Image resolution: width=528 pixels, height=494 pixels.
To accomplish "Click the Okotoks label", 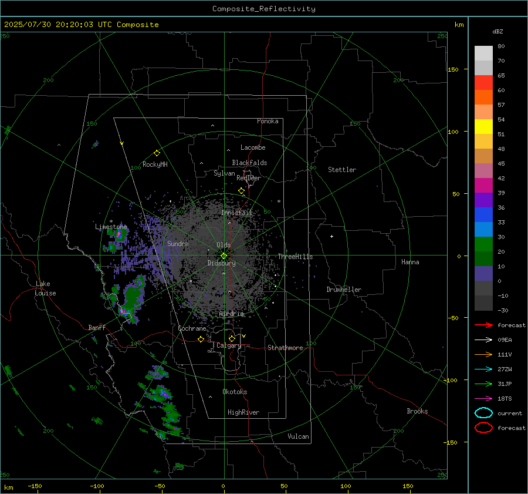I will tap(235, 392).
